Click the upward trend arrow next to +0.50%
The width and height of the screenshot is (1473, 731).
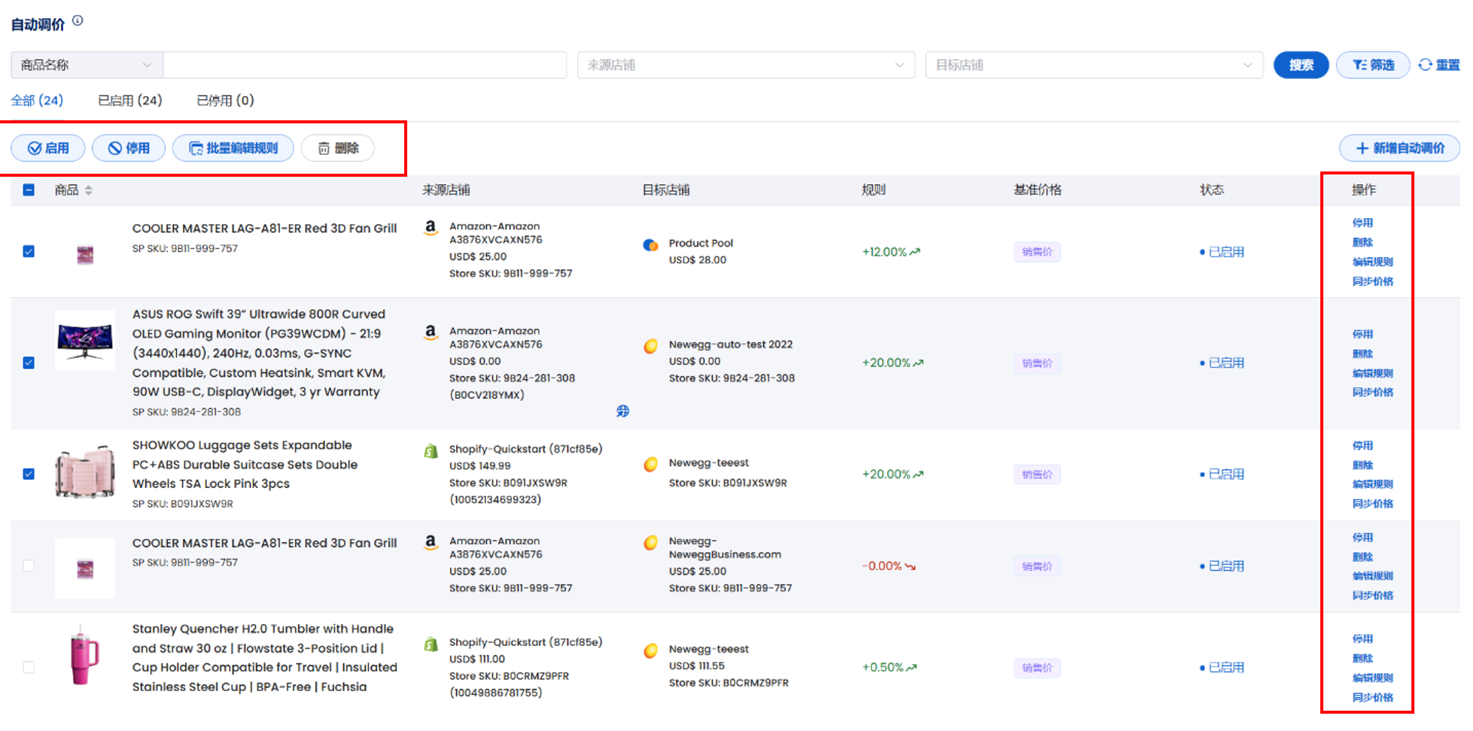point(911,667)
